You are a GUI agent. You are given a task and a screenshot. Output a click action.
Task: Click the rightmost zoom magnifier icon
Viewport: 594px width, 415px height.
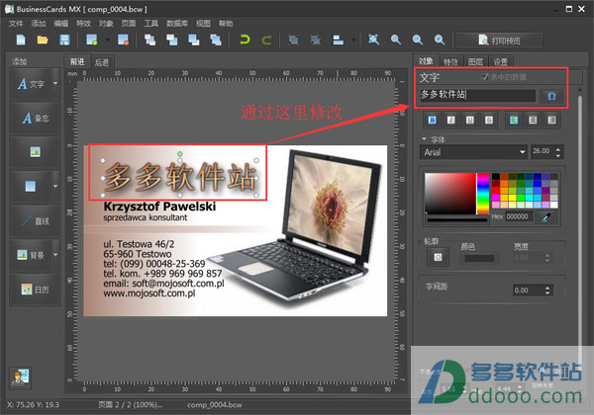[x=440, y=40]
